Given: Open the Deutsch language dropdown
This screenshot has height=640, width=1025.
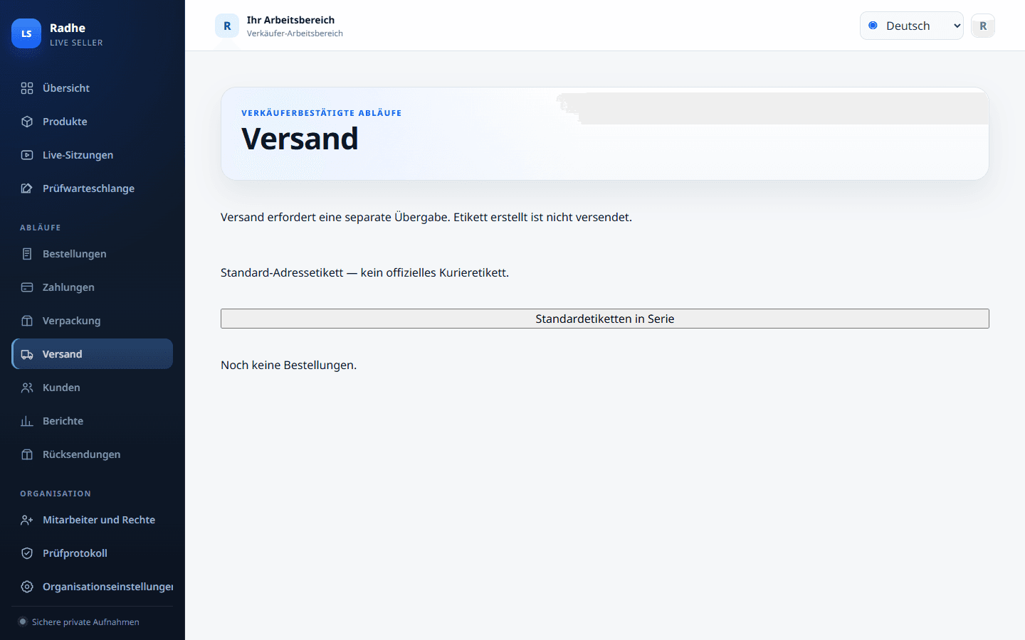Looking at the screenshot, I should tap(912, 26).
